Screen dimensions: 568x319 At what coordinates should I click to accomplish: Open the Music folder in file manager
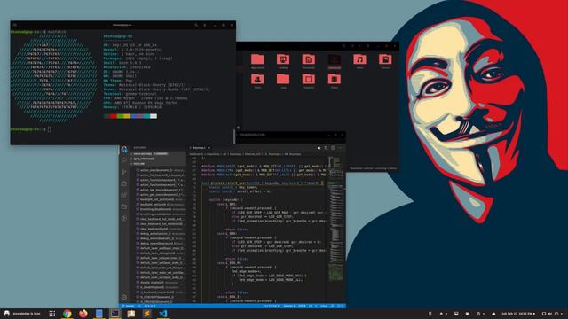point(359,61)
